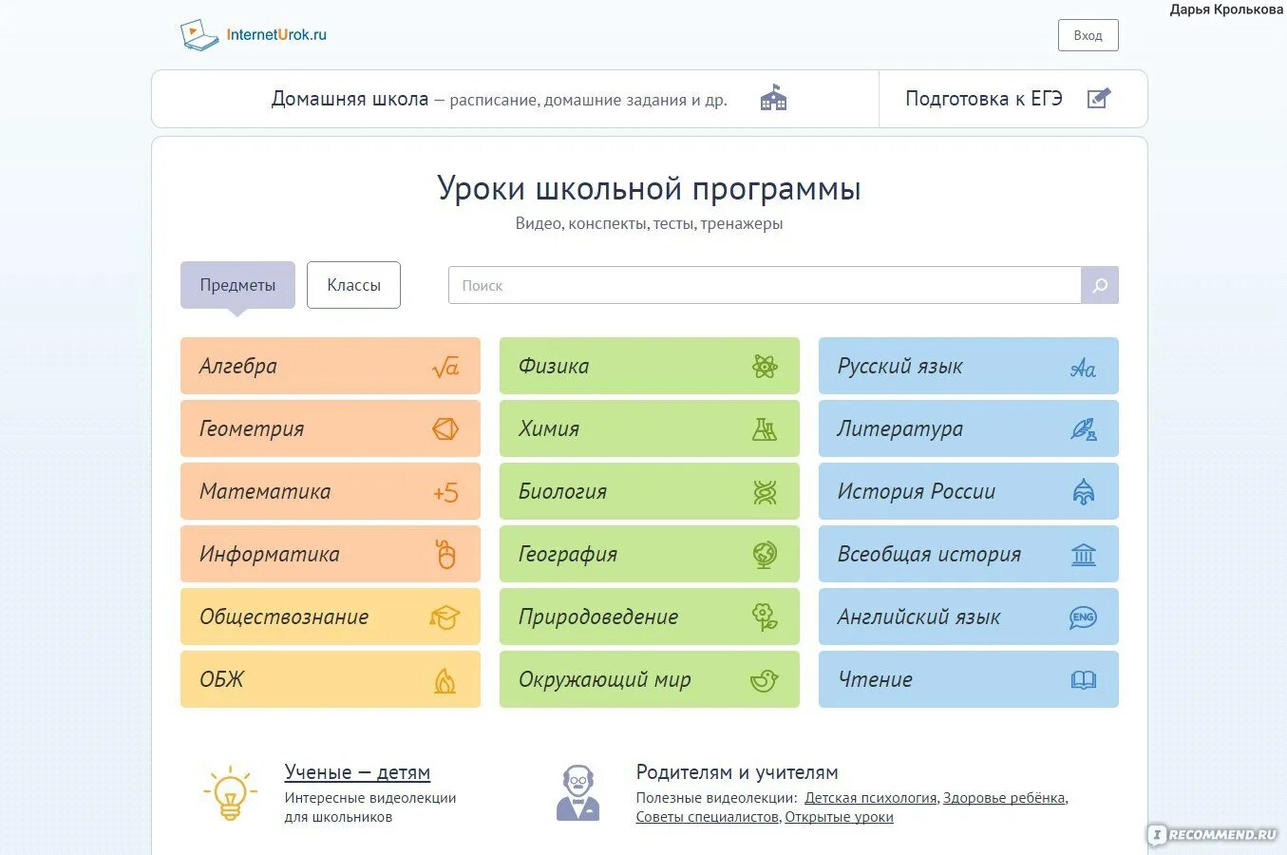Click the Видео, конспекты, тесты, тренажеры subtitle
The width and height of the screenshot is (1287, 855).
click(649, 224)
